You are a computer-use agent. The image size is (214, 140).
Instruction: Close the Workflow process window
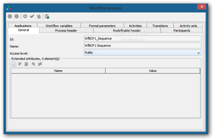pyautogui.click(x=202, y=6)
